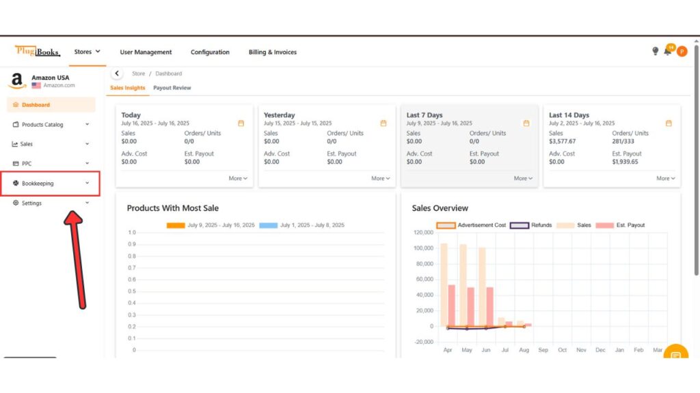This screenshot has width=700, height=393.
Task: Open the lightbulb tips icon
Action: point(655,51)
